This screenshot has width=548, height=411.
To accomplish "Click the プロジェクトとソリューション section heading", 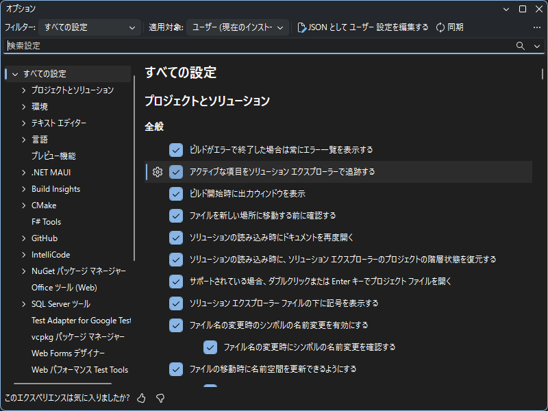I will coord(208,101).
